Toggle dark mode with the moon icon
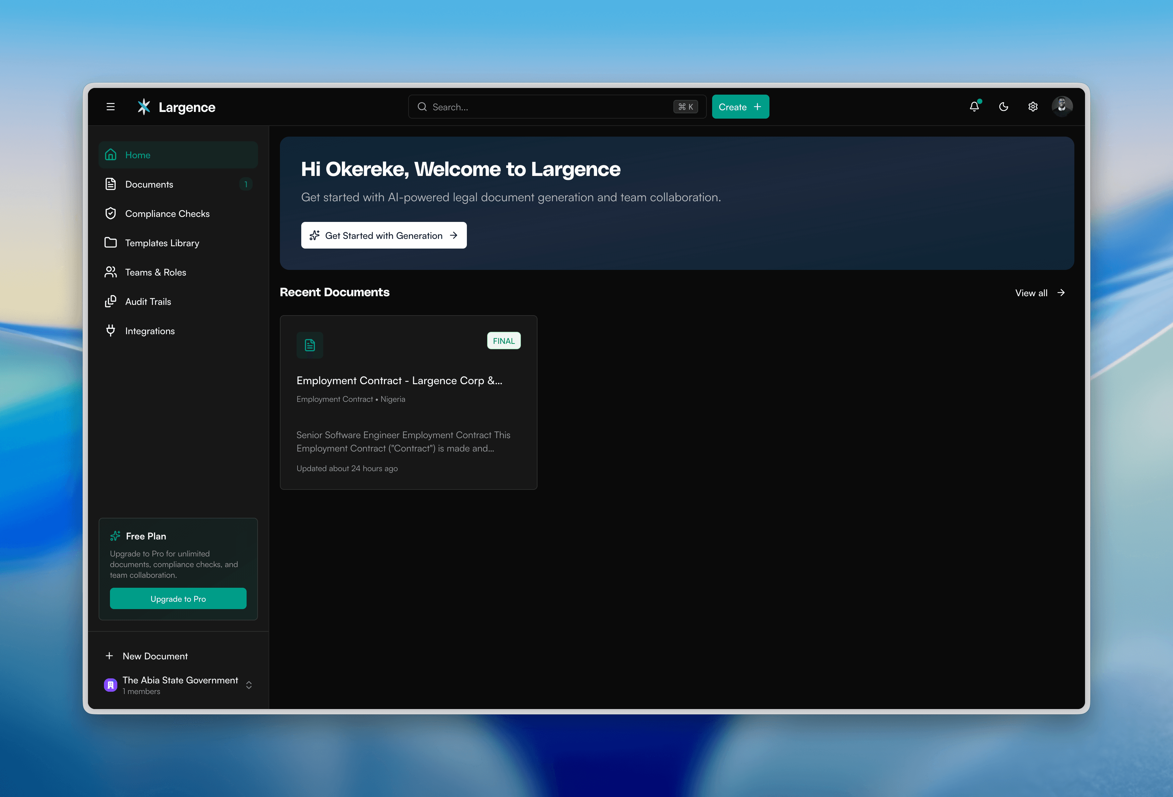Image resolution: width=1173 pixels, height=797 pixels. point(1003,107)
